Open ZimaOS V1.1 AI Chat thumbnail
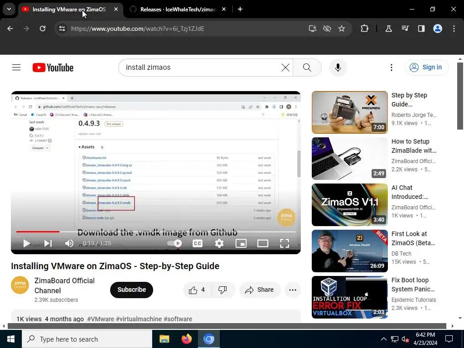Viewport: 464px width, 348px height. pos(349,204)
